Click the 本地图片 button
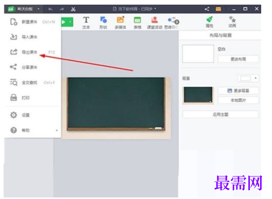Screen dimensions: 272x199 tap(238, 100)
